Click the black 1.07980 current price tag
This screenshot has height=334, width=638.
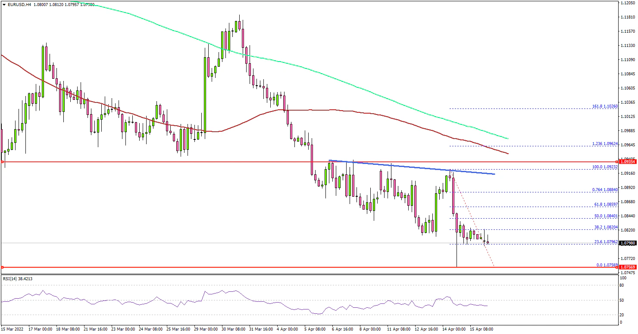(627, 243)
